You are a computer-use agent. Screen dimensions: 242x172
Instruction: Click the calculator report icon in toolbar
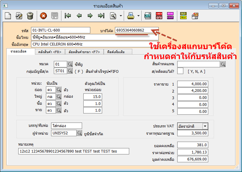[195, 16]
